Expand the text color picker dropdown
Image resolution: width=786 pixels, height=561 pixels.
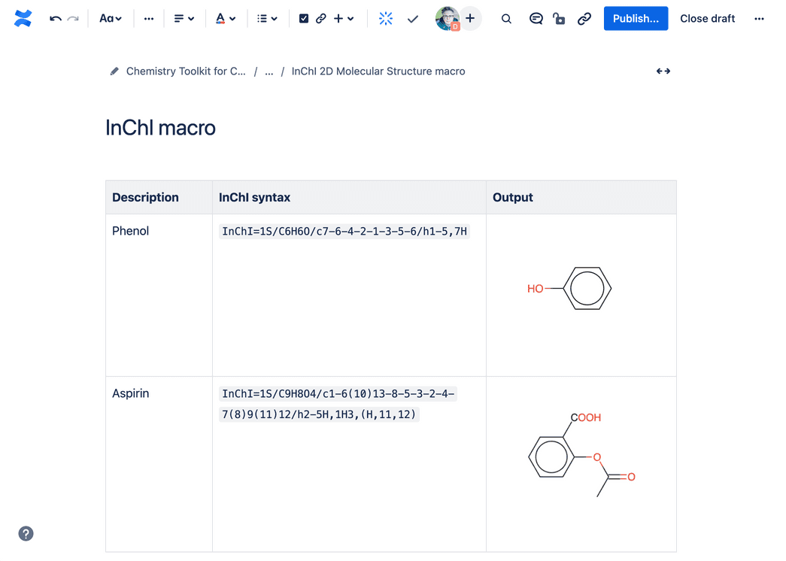coord(225,18)
